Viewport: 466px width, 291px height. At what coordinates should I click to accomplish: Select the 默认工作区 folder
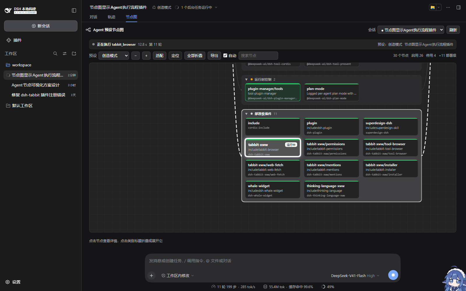point(41,106)
